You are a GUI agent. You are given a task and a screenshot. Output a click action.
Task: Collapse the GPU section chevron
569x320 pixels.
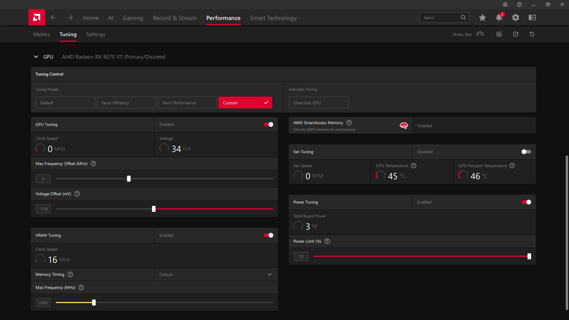[x=36, y=57]
